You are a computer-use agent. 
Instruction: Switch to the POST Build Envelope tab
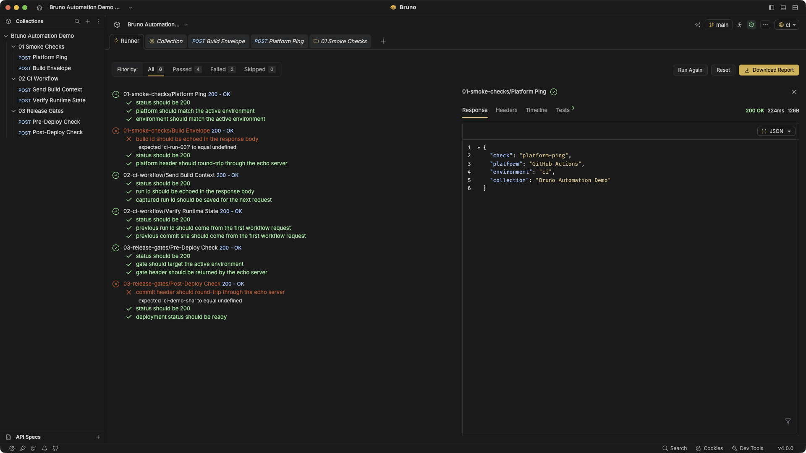click(x=218, y=41)
